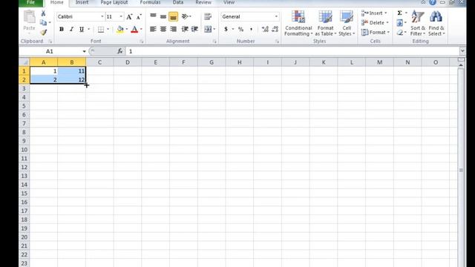Switch to the View tab
The image size is (475, 267).
click(229, 2)
